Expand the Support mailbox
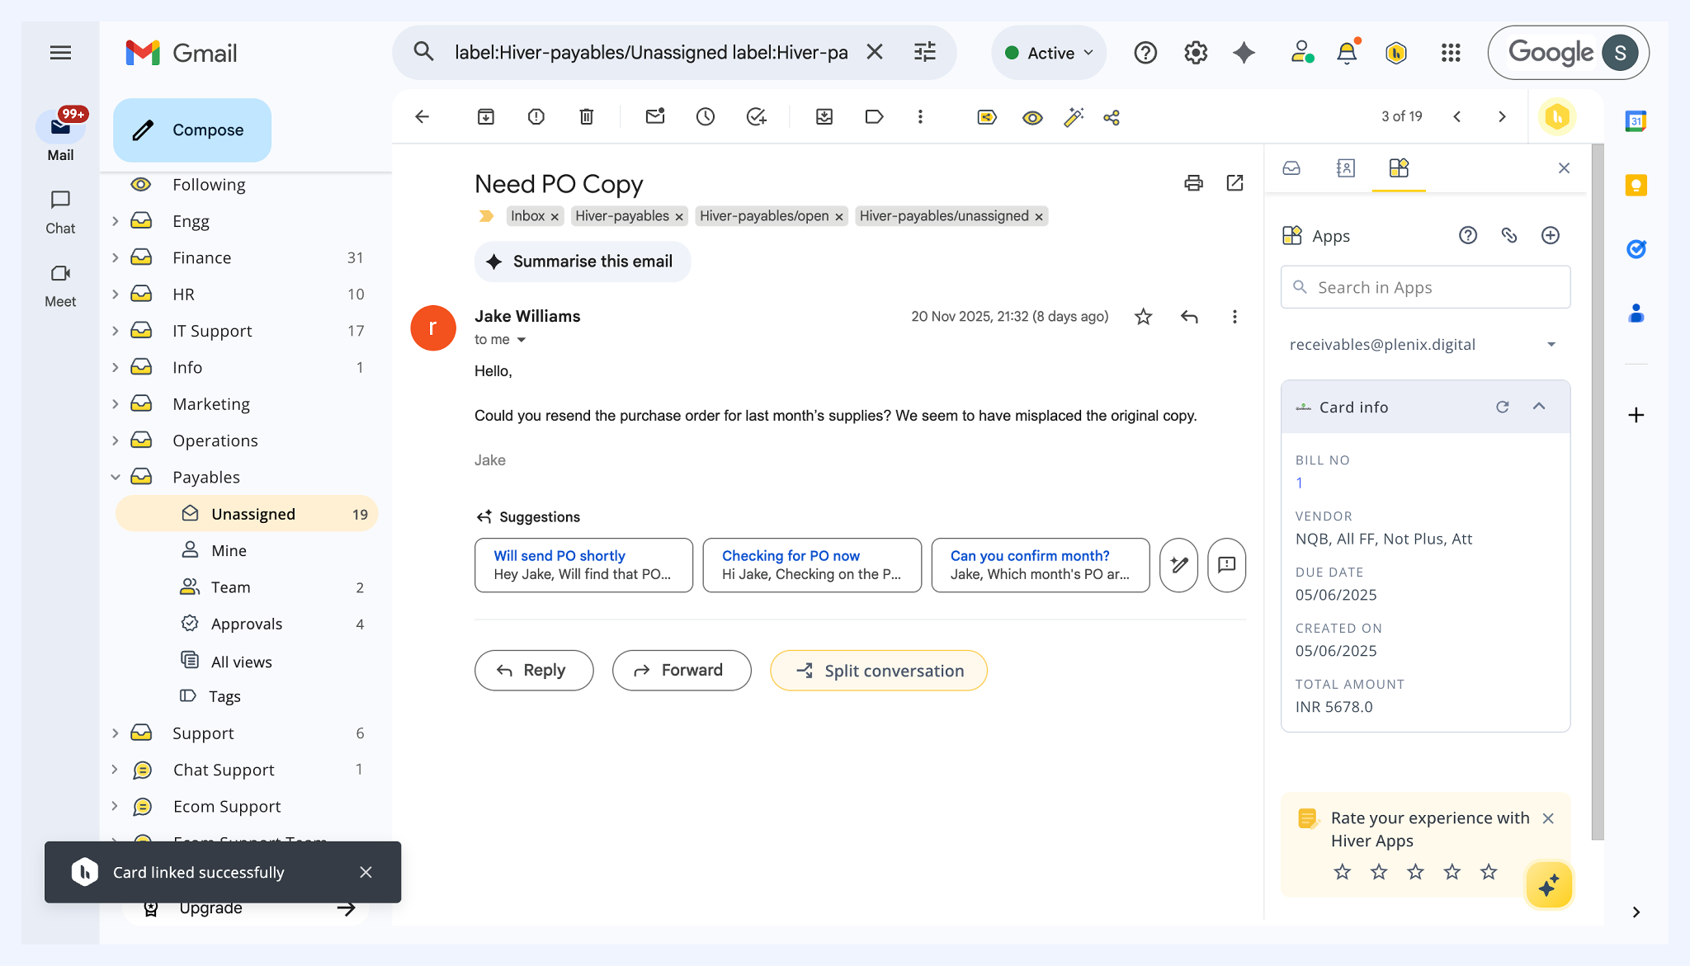Image resolution: width=1690 pixels, height=966 pixels. (116, 733)
